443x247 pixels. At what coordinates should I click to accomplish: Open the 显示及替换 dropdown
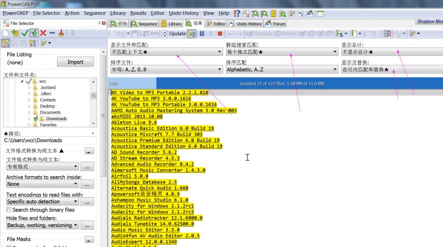[x=392, y=70]
